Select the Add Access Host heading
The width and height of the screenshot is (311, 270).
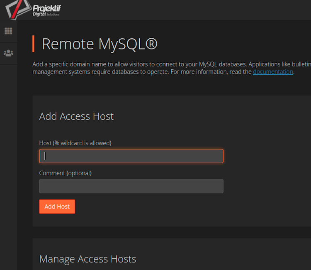click(76, 116)
